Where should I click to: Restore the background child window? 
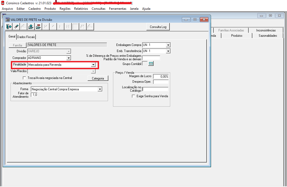(x=270, y=16)
